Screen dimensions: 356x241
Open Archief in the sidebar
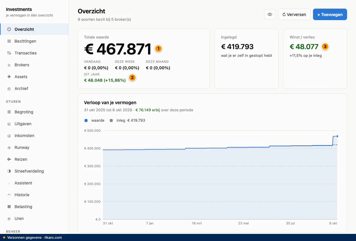(x=34, y=89)
